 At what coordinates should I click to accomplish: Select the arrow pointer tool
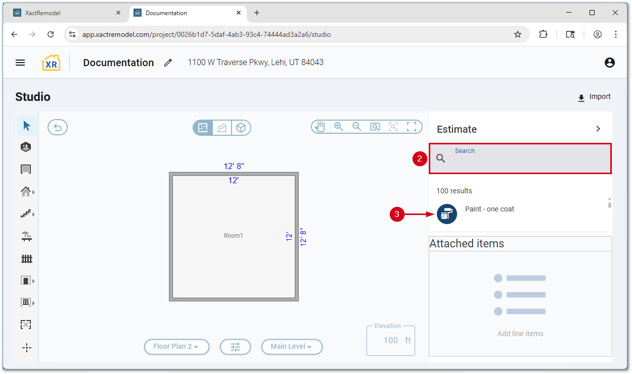click(27, 126)
